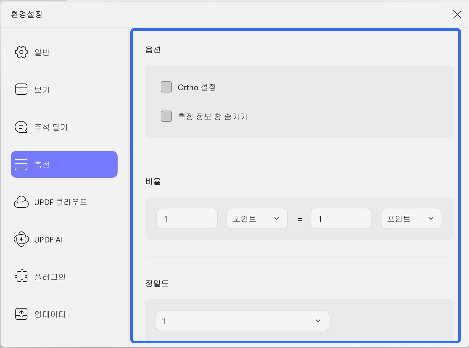Screen dimensions: 469x348
Task: Click the gear icon next to 일반
Action: (21, 52)
